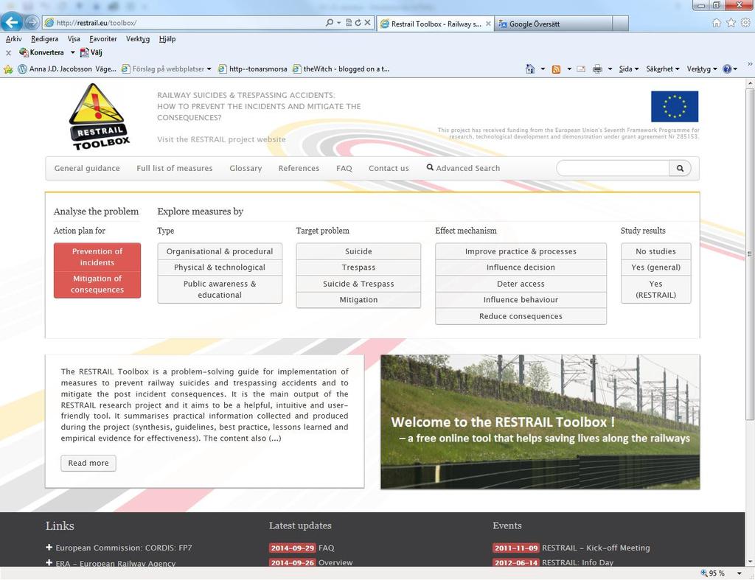755x580 pixels.
Task: Click the Stop loading X icon
Action: (x=367, y=23)
